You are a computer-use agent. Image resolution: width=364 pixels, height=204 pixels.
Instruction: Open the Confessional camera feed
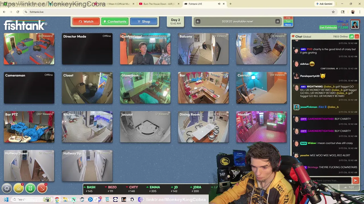(x=145, y=49)
